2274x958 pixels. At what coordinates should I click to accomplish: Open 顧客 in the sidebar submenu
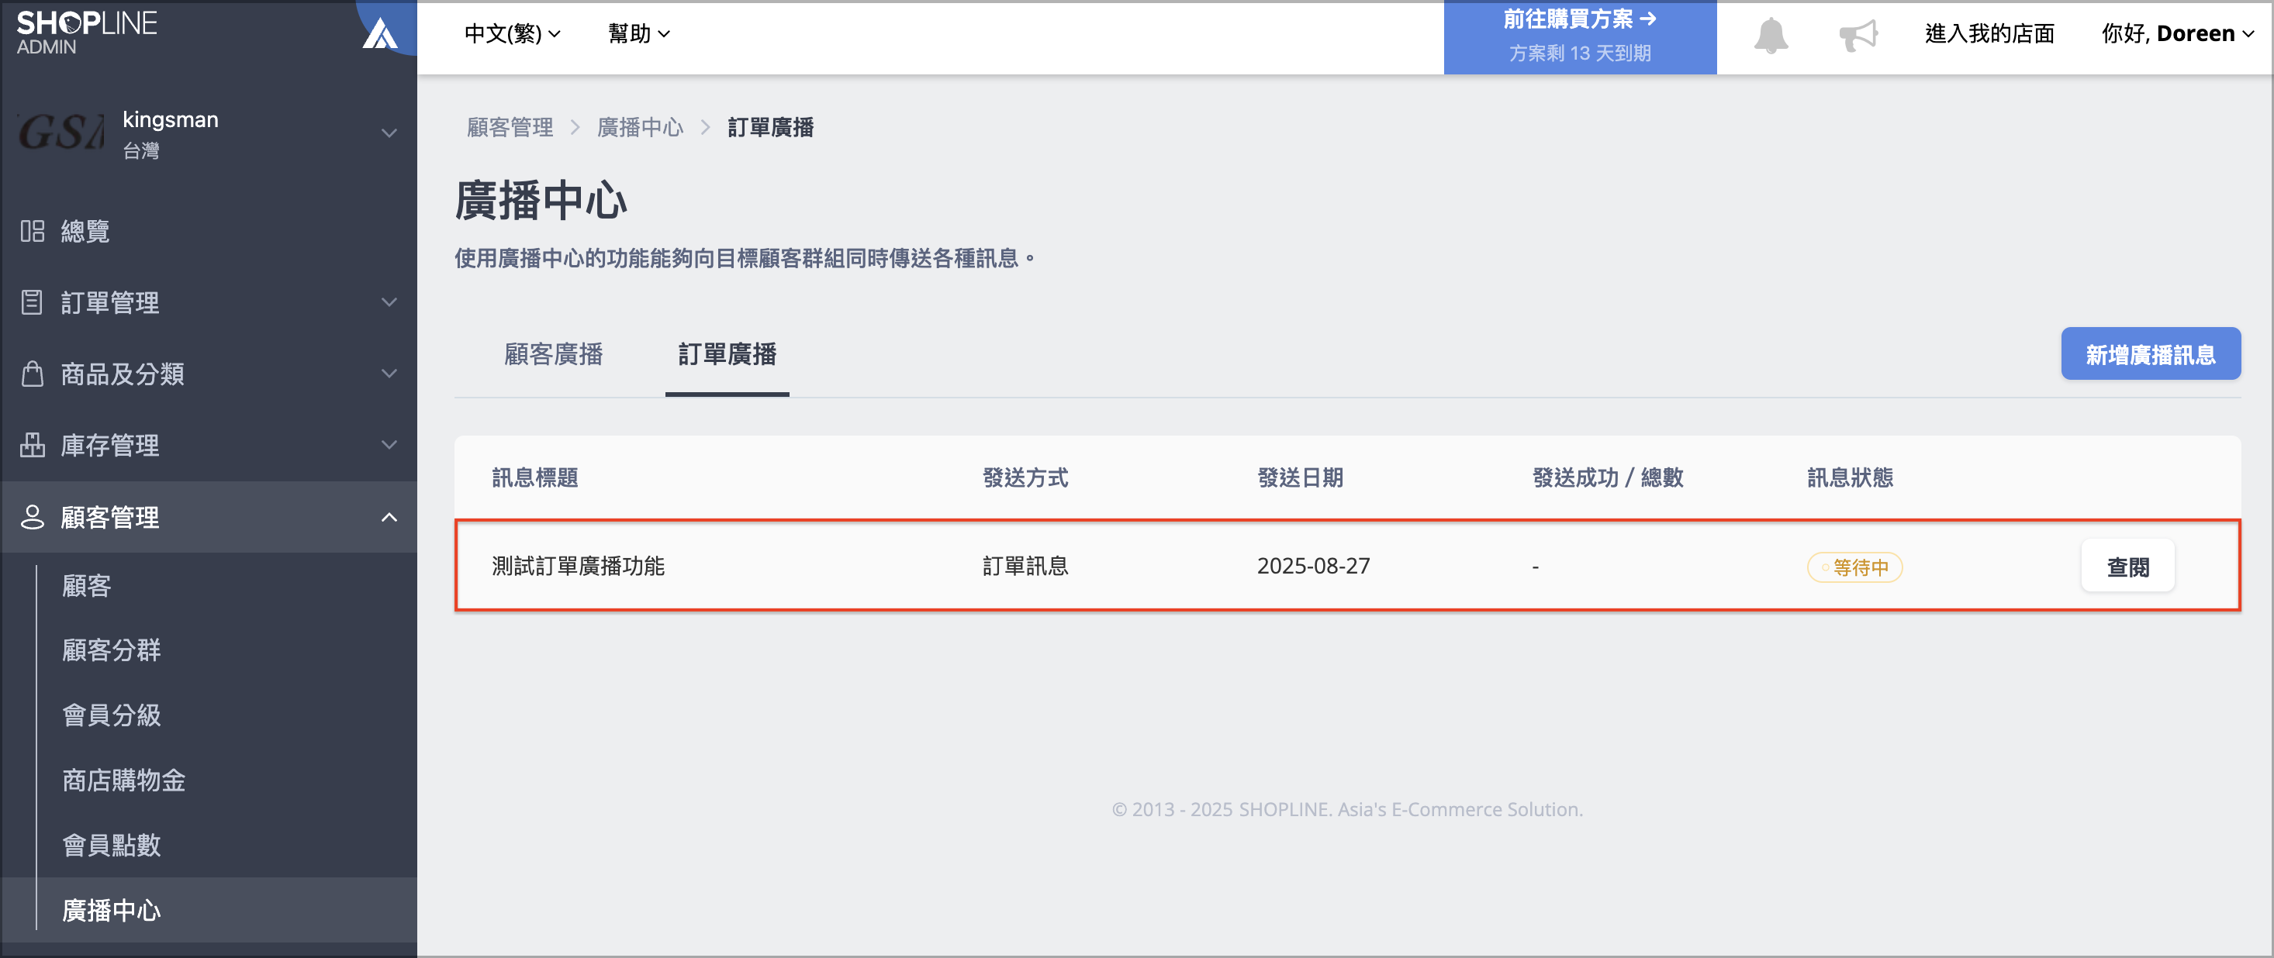(x=87, y=586)
